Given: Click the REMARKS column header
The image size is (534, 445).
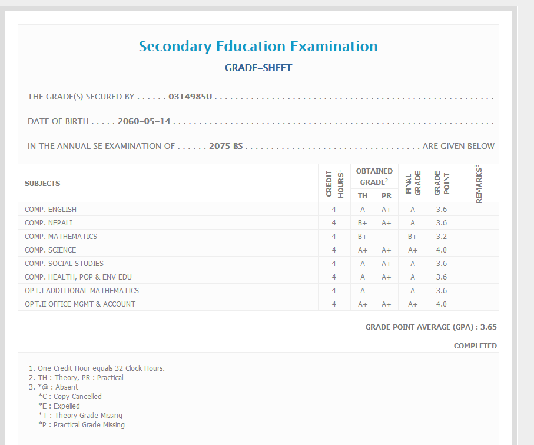Looking at the screenshot, I should pyautogui.click(x=477, y=184).
